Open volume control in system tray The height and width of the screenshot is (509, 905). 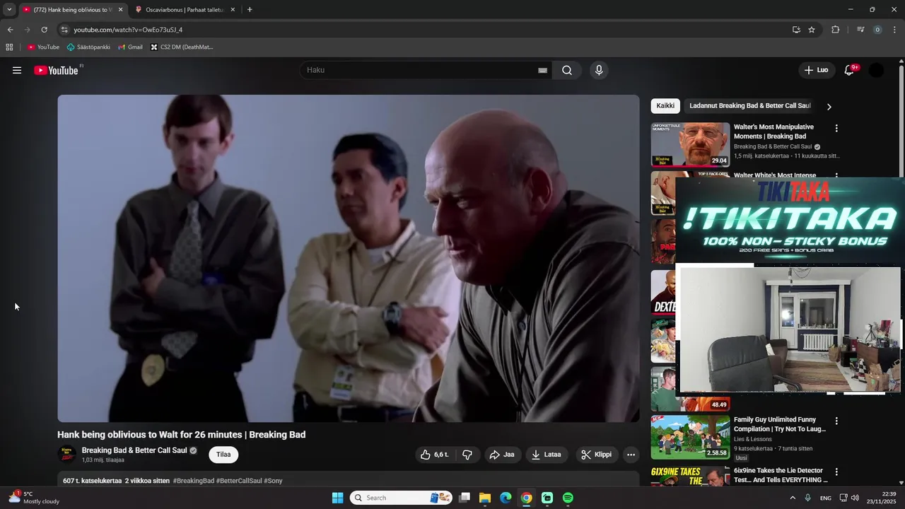pos(855,498)
